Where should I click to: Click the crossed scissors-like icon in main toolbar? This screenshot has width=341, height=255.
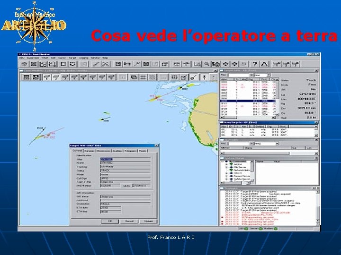[106, 64]
